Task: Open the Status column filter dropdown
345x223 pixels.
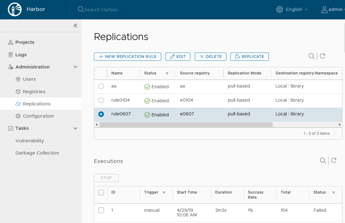Action: coord(167,73)
